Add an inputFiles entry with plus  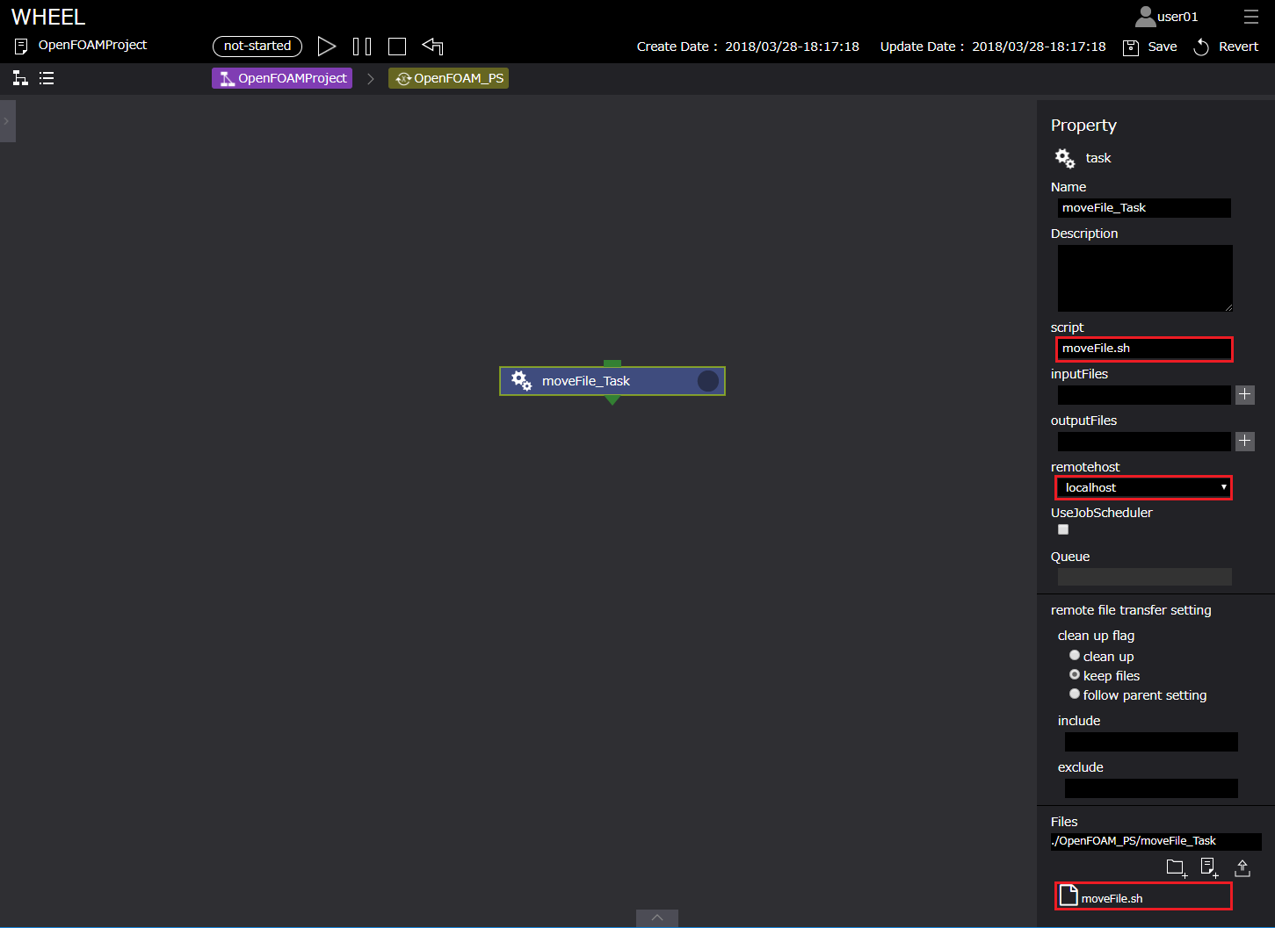[x=1244, y=394]
